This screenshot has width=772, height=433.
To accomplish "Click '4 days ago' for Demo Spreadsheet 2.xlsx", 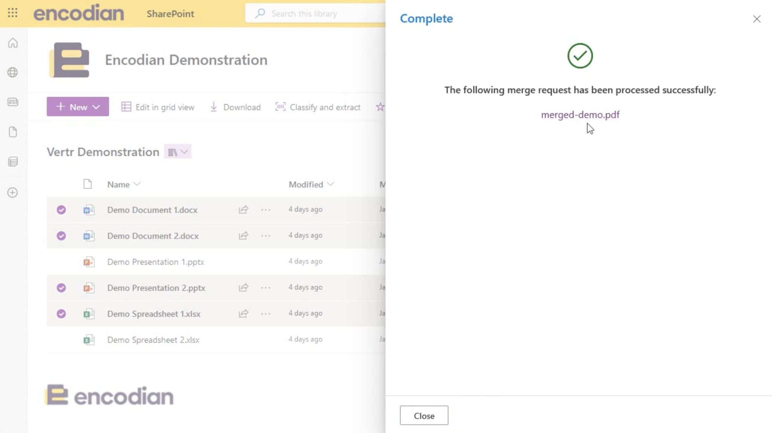I will coord(306,339).
